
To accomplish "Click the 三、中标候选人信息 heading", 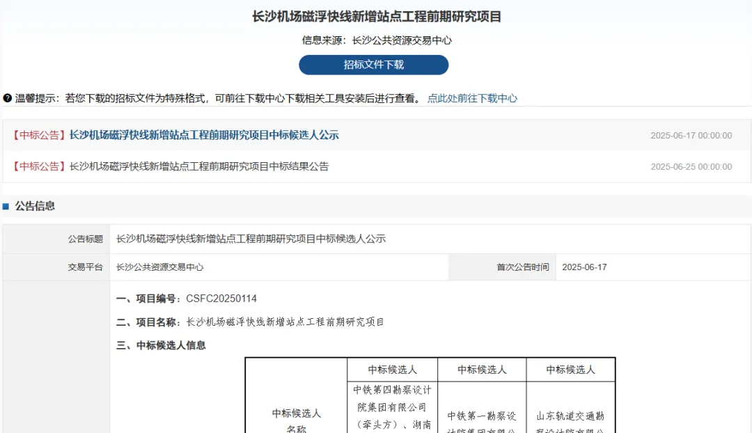I will 161,345.
